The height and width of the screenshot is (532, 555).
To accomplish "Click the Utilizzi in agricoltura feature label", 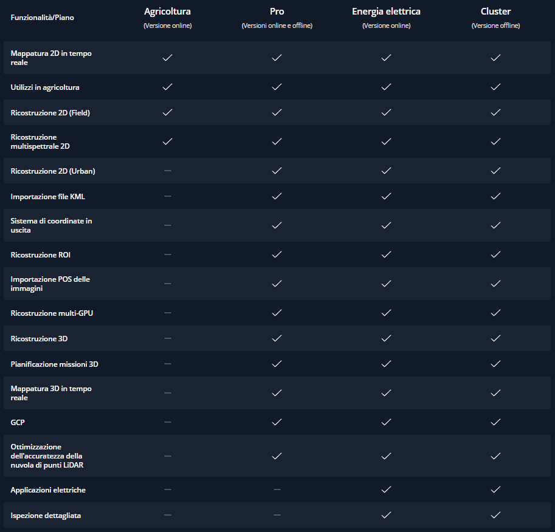I will (45, 87).
